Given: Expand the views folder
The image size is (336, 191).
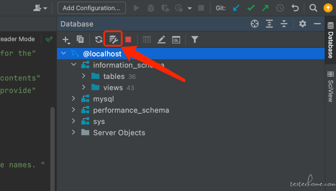Looking at the screenshot, I should (84, 87).
